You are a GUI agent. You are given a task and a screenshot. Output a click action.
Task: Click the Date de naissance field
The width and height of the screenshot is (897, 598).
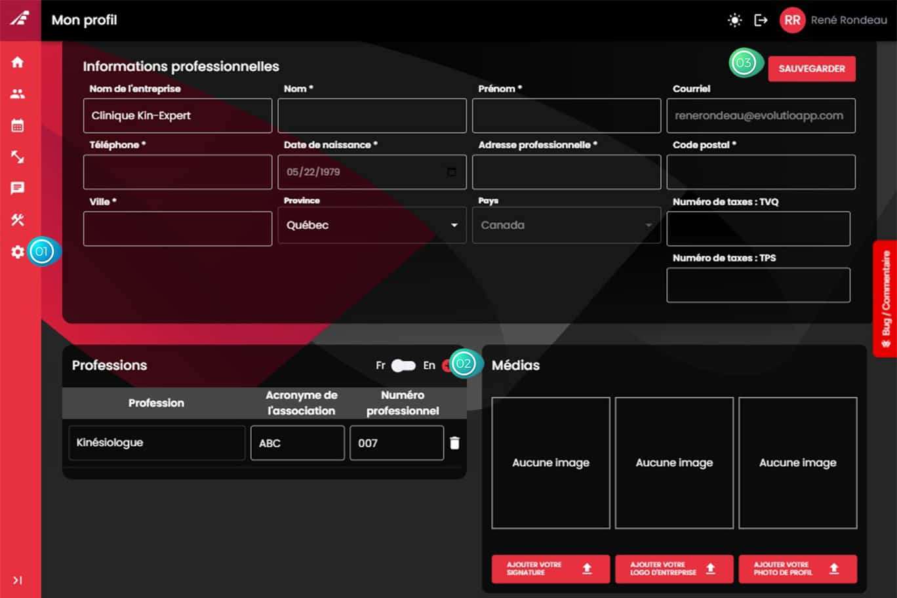point(372,172)
